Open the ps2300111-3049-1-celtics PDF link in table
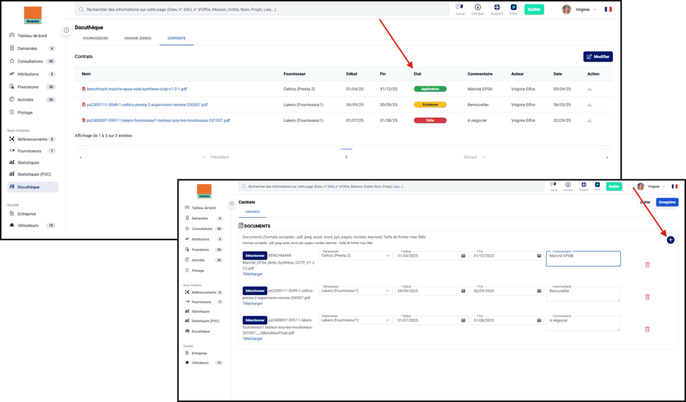Viewport: 686px width, 402px height. pyautogui.click(x=147, y=105)
